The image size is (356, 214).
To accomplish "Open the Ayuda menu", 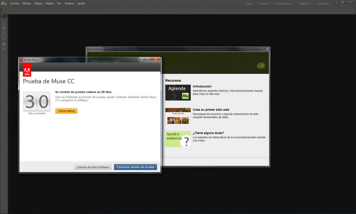I will click(x=81, y=4).
